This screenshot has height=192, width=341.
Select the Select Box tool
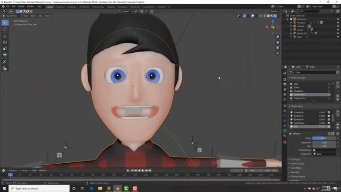click(5, 22)
